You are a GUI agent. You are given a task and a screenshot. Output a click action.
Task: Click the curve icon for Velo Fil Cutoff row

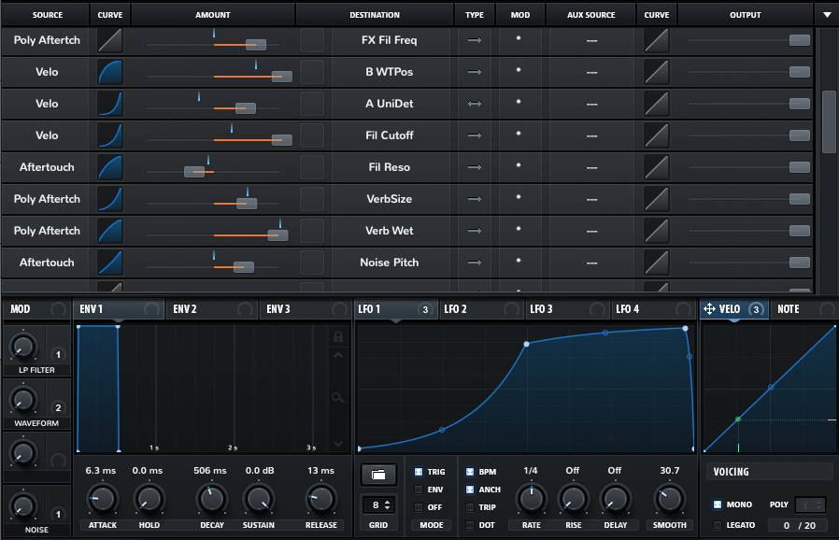point(110,136)
